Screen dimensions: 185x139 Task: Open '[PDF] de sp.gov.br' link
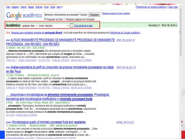(126, 67)
